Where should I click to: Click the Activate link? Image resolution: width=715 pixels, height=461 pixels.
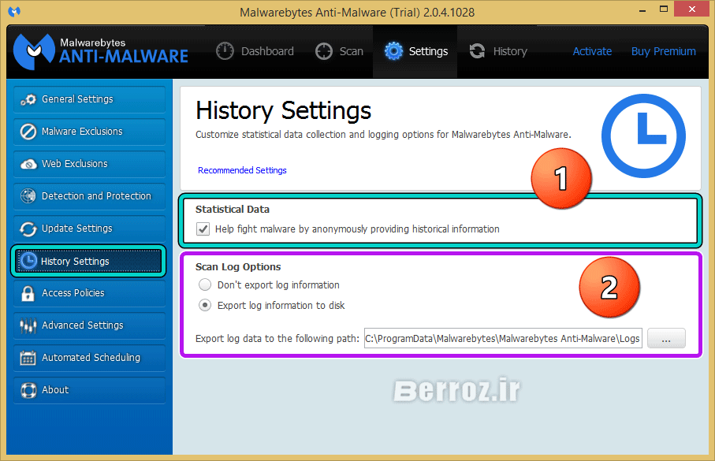(x=592, y=51)
